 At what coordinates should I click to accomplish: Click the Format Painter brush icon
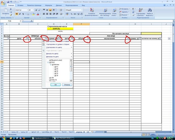click(11, 15)
